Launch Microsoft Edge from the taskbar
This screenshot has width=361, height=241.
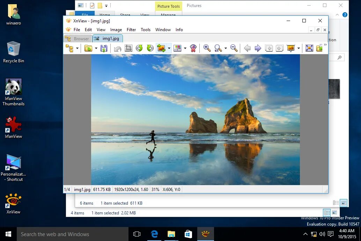(154, 234)
